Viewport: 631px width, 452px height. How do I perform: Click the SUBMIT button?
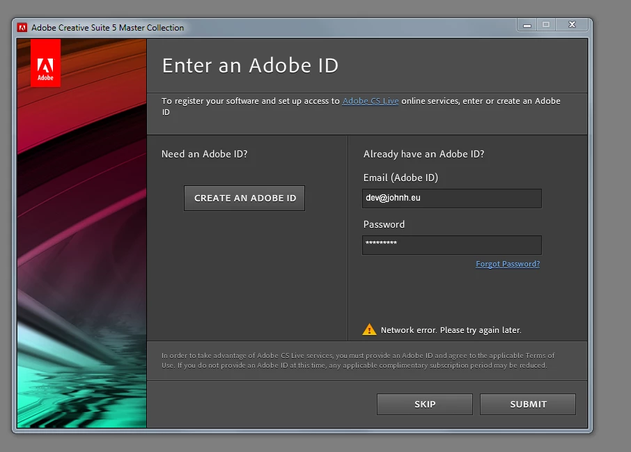[528, 404]
